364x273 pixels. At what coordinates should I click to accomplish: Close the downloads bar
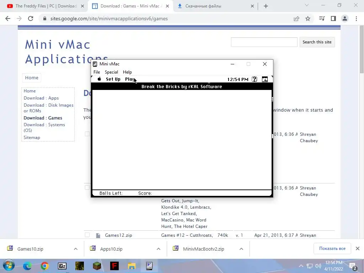[358, 248]
